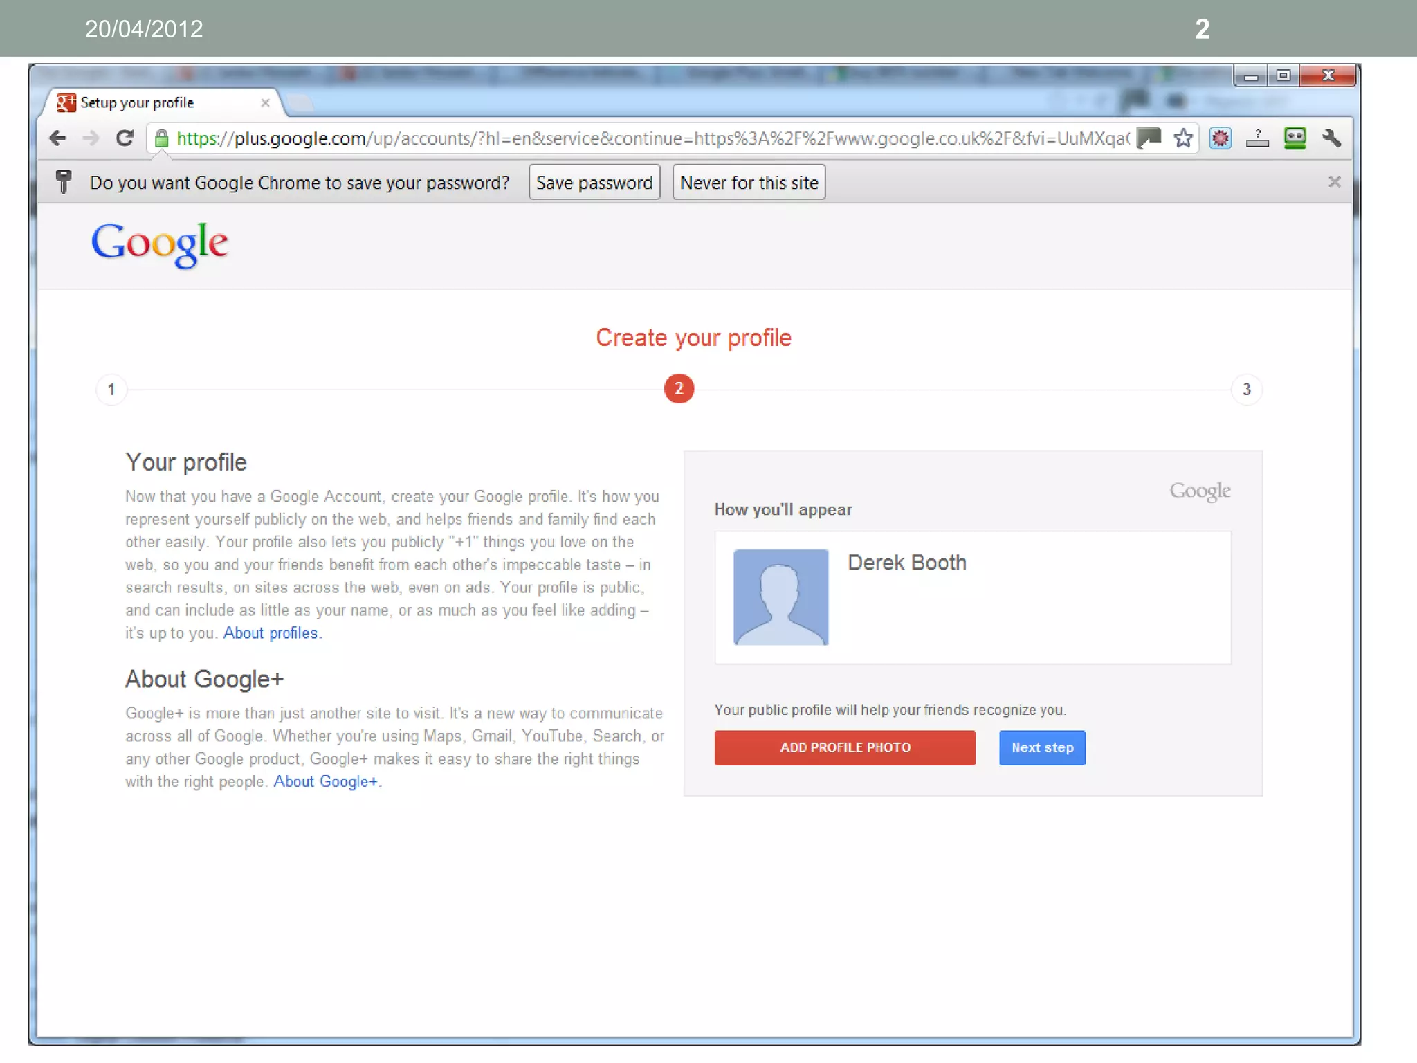Dismiss the save password infobar
Image resolution: width=1417 pixels, height=1063 pixels.
1334,182
